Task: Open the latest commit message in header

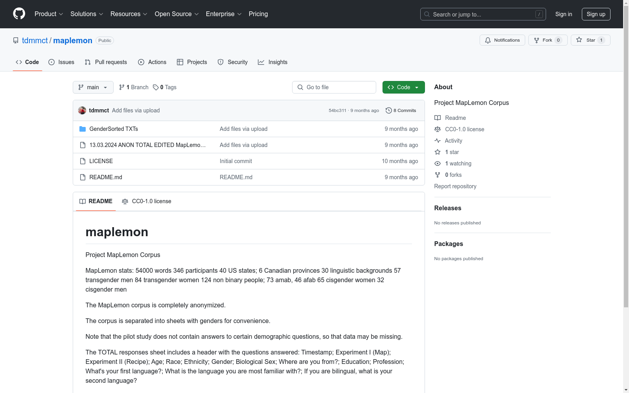Action: [136, 110]
